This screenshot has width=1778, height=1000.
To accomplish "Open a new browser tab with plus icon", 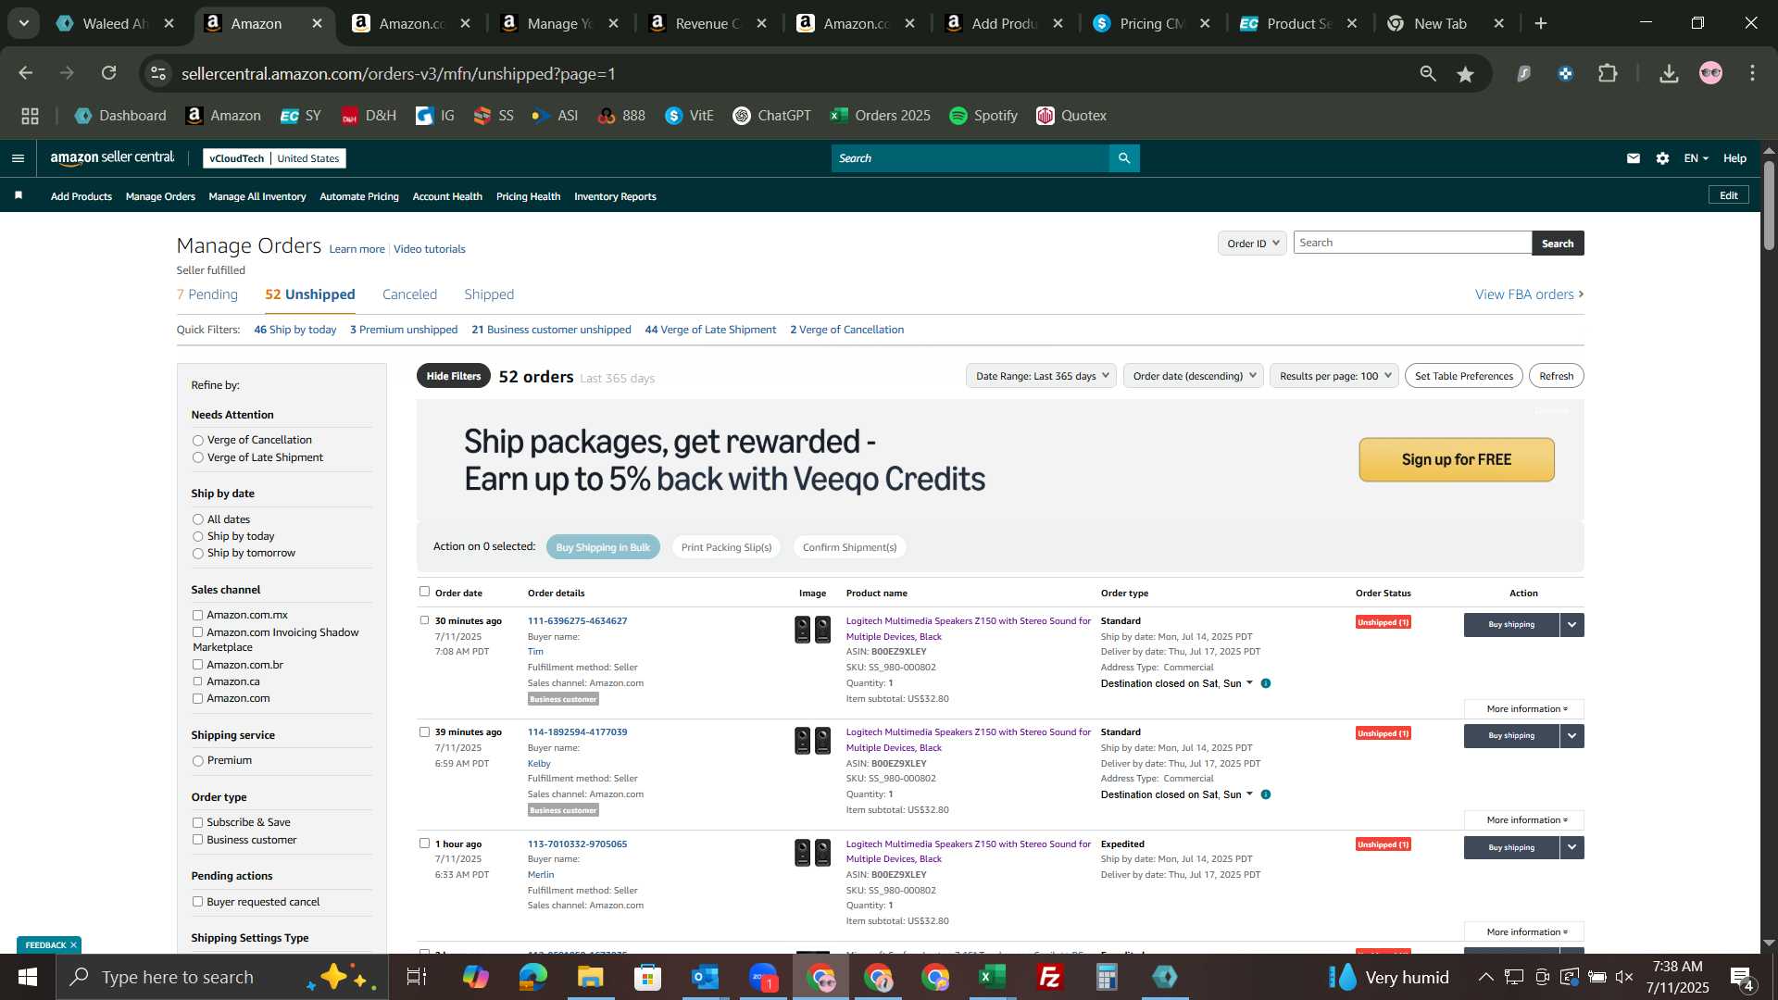I will (1541, 24).
